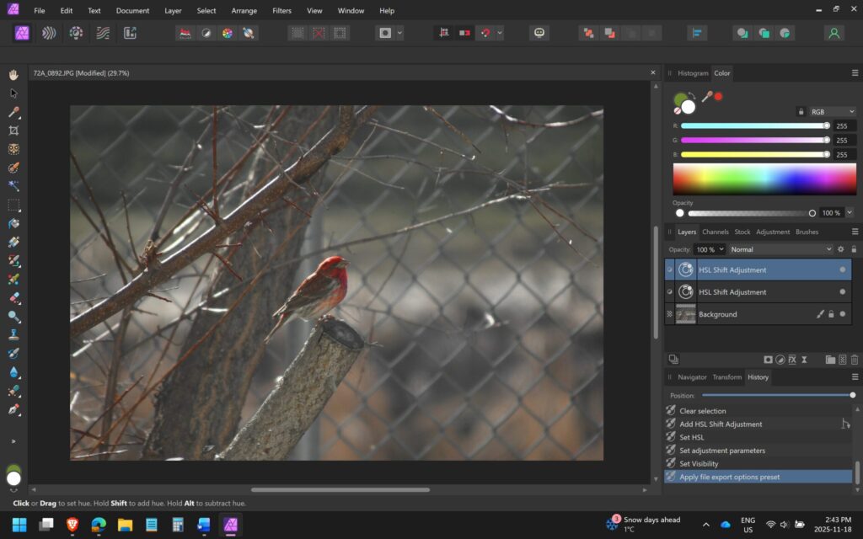Switch to the Liquify Persona
The height and width of the screenshot is (539, 863).
(50, 34)
